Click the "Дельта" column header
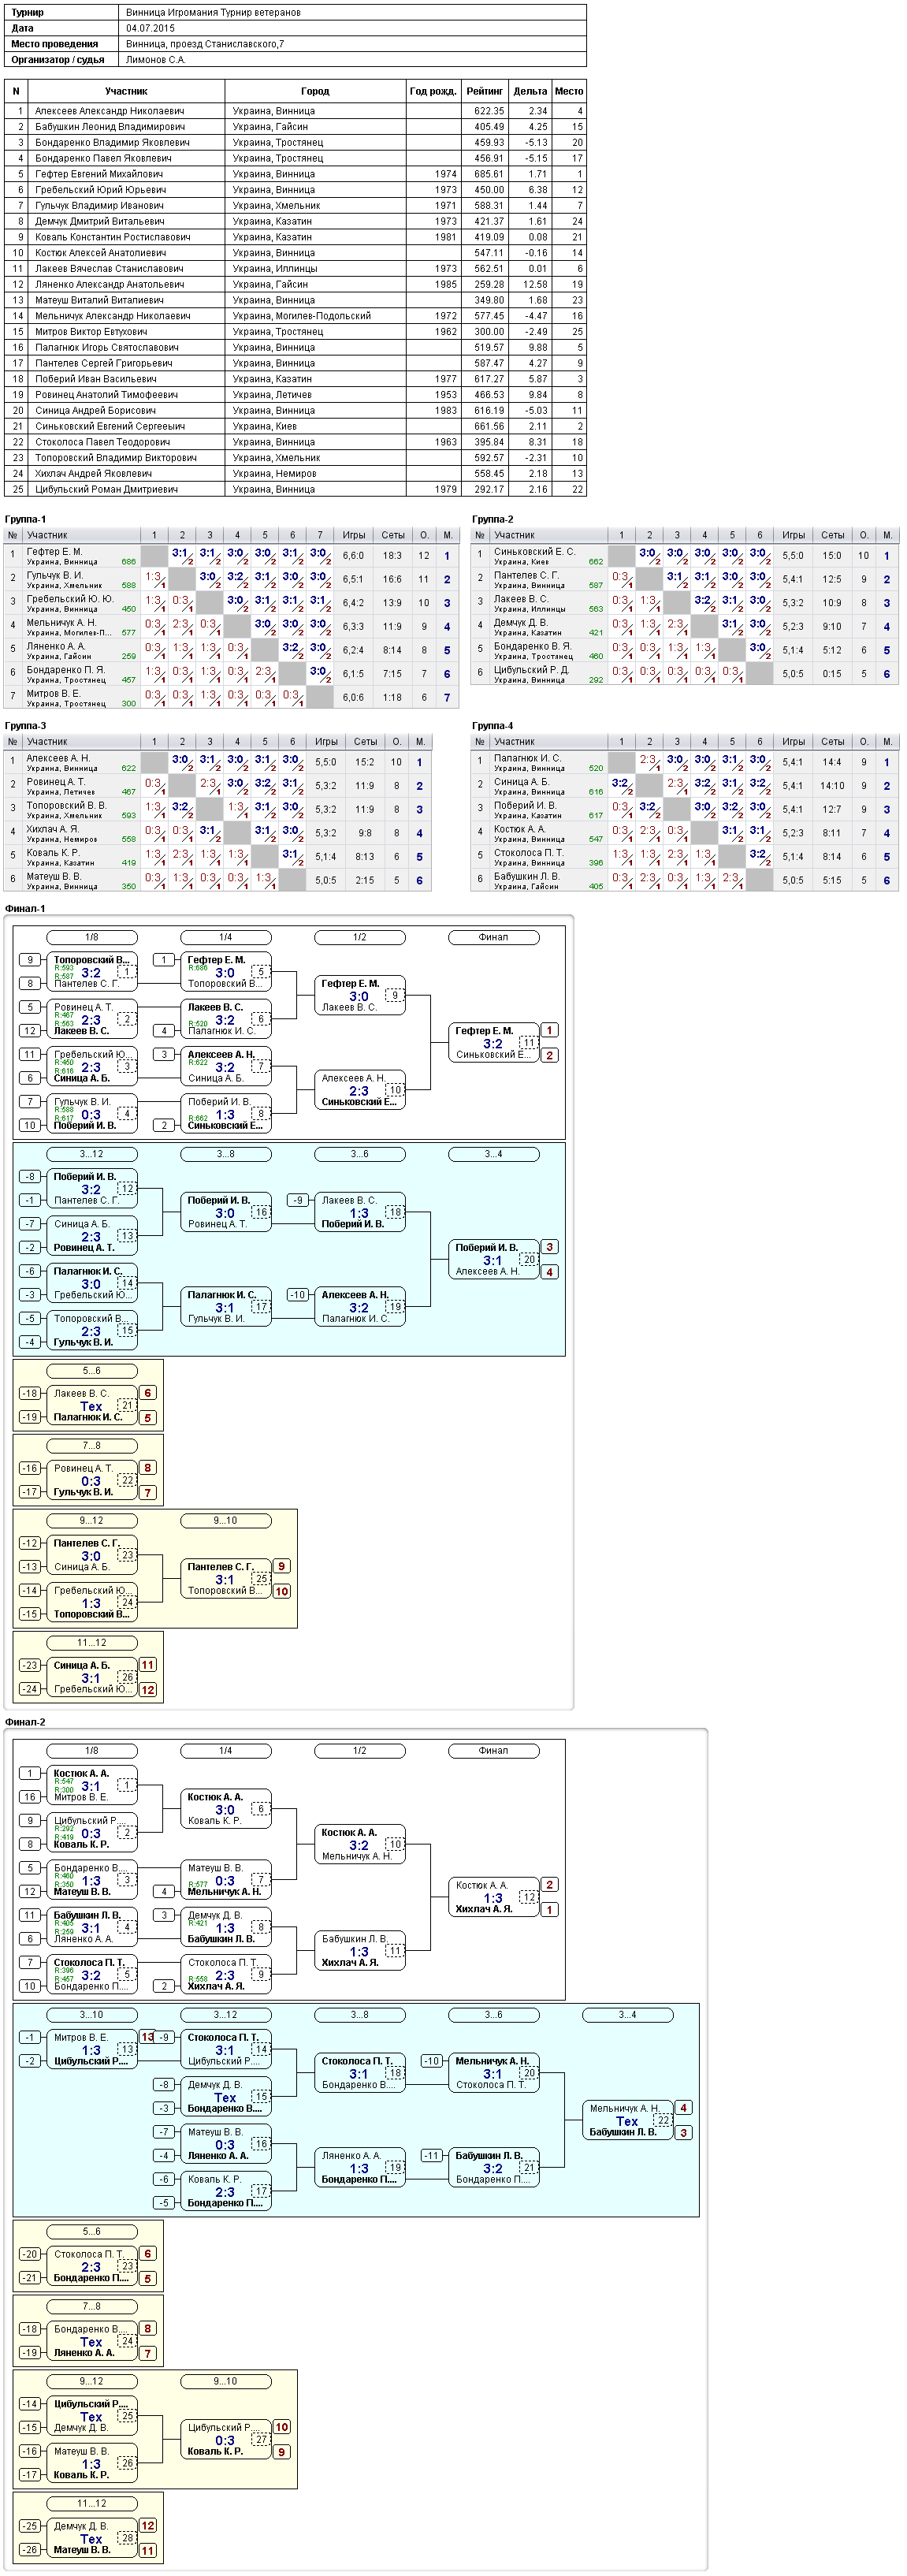The image size is (907, 2576). tap(530, 91)
